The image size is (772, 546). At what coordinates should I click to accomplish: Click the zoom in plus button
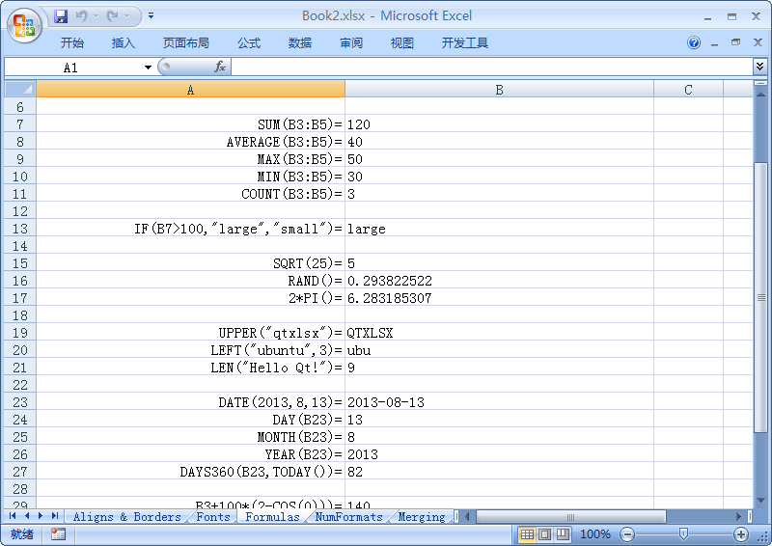[x=741, y=534]
